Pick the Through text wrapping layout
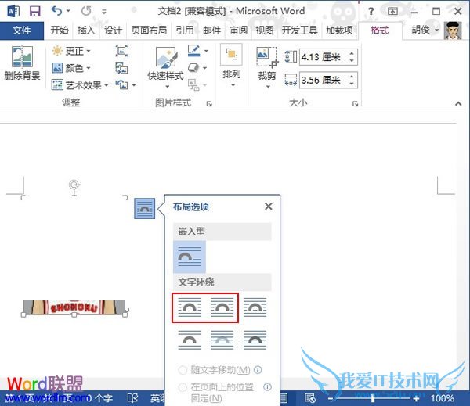Image resolution: width=470 pixels, height=406 pixels. [x=255, y=307]
